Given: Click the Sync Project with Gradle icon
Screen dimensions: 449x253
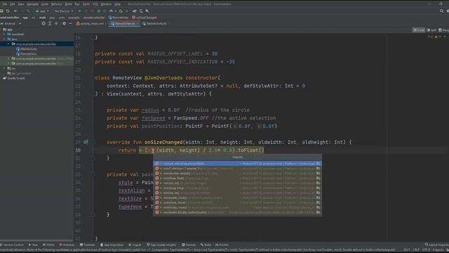Looking at the screenshot, I should (135, 11).
